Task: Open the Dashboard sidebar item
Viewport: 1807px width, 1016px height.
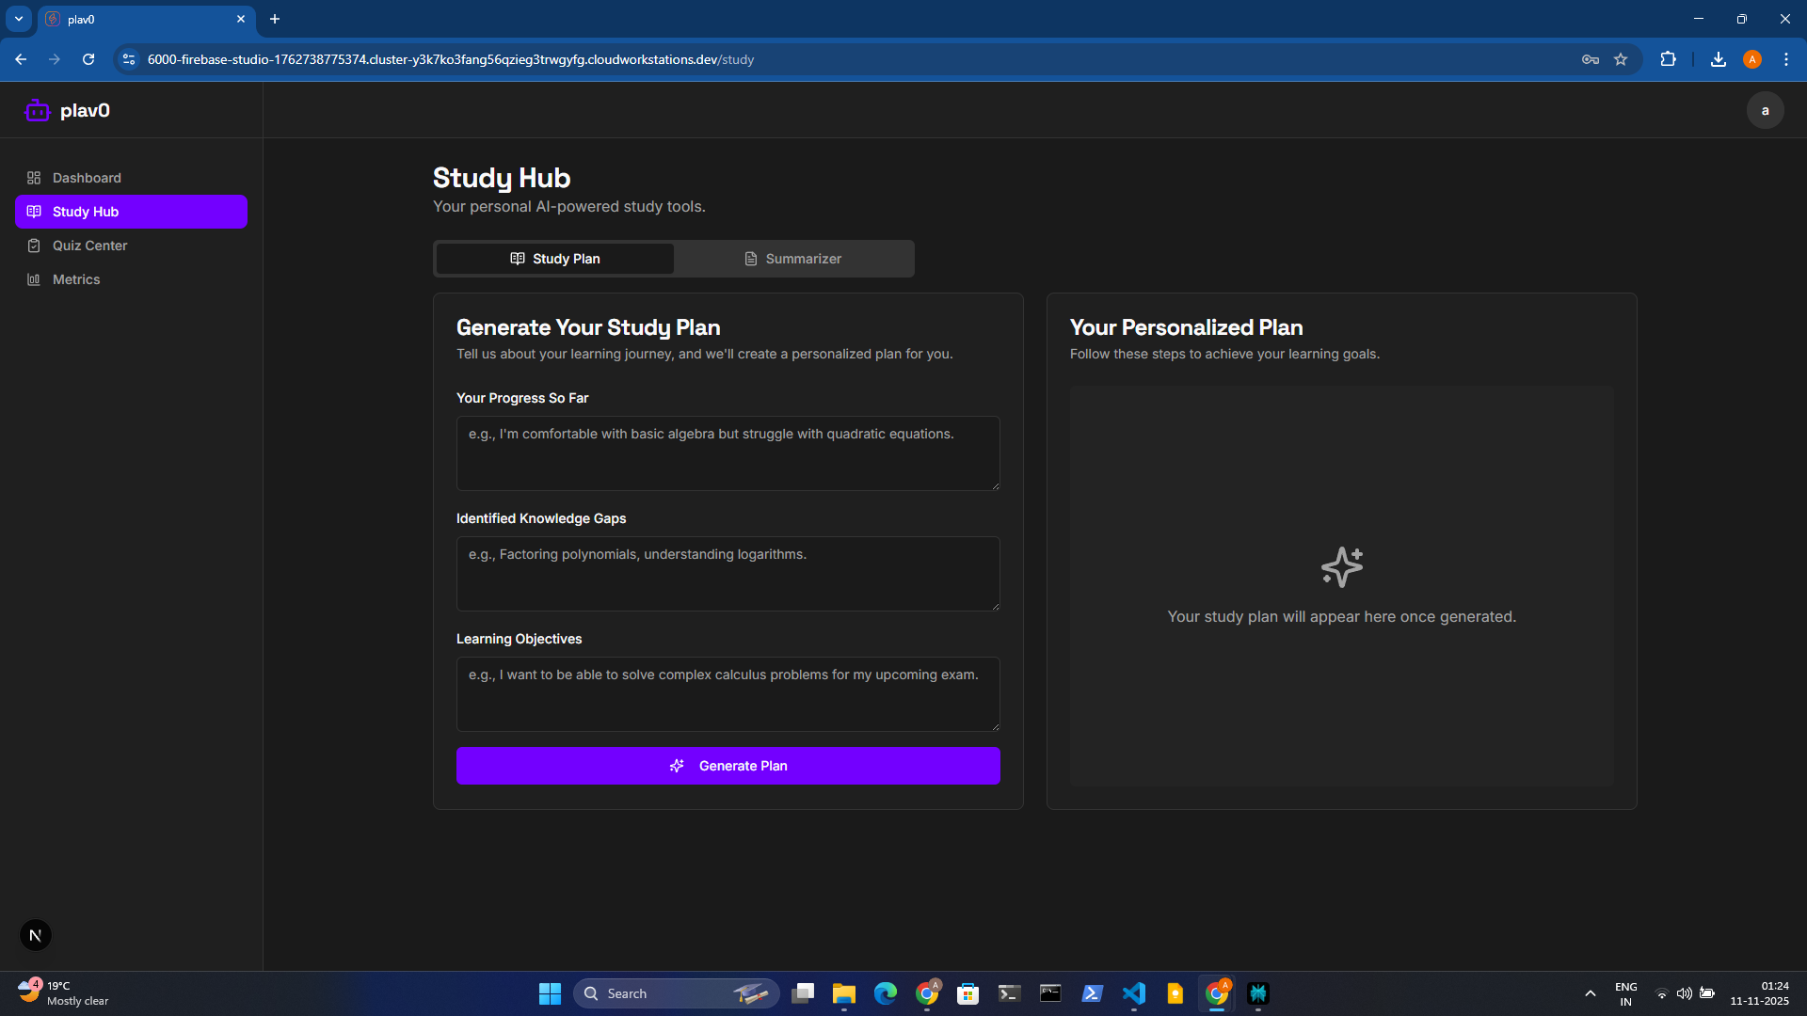Action: [x=87, y=178]
